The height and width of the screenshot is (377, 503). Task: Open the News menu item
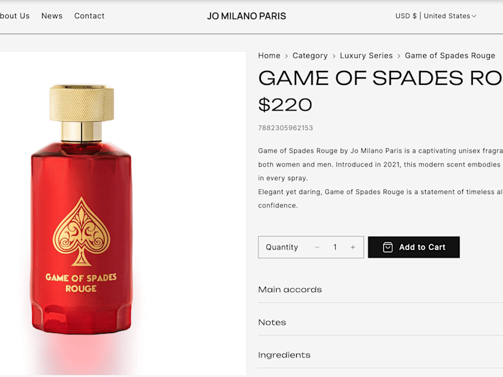pyautogui.click(x=52, y=16)
